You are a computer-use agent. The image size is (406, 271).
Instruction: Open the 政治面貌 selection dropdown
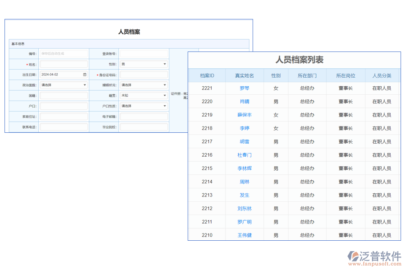85,84
